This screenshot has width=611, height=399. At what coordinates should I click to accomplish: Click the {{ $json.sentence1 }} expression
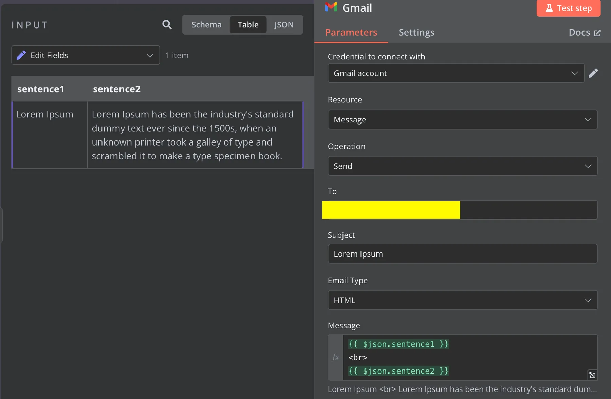399,344
